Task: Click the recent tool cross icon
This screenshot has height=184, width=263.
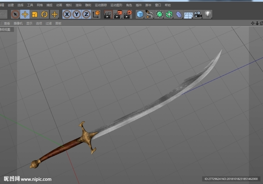Action: pos(54,14)
